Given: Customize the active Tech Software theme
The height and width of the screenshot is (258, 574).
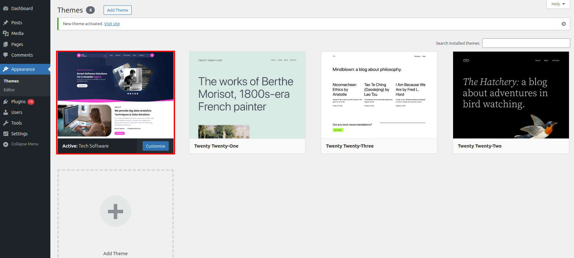Looking at the screenshot, I should (x=156, y=146).
